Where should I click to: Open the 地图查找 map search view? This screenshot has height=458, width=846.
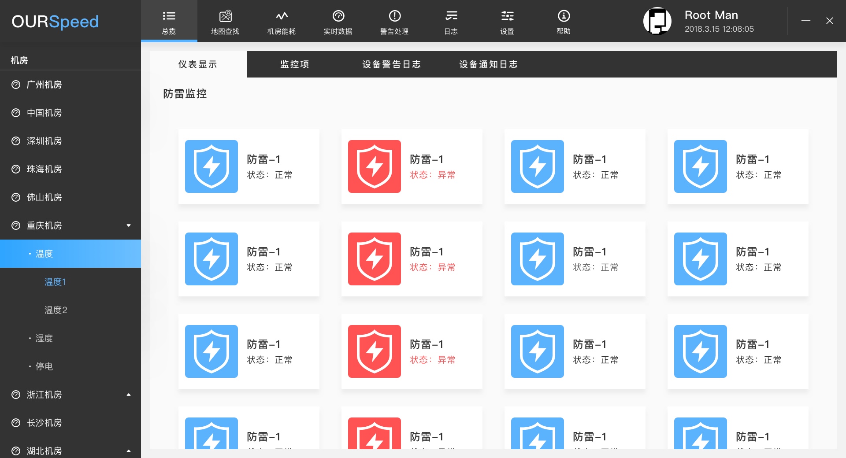225,21
